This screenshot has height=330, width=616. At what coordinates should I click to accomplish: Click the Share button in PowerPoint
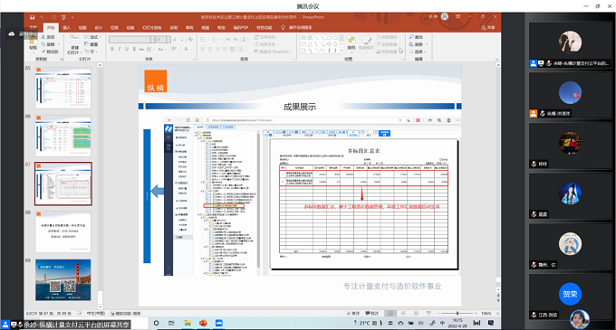pyautogui.click(x=488, y=28)
